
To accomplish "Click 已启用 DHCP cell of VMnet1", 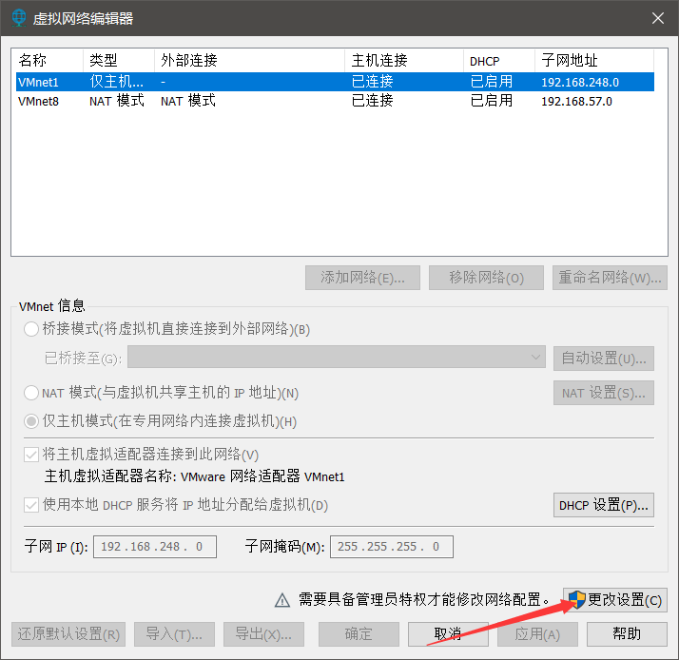I will [492, 82].
